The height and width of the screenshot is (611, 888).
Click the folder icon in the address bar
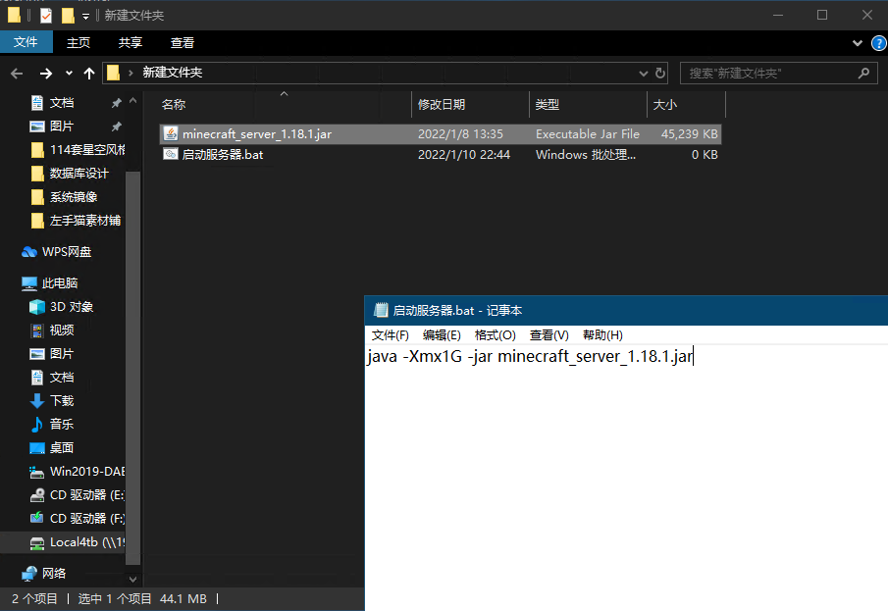pos(113,73)
